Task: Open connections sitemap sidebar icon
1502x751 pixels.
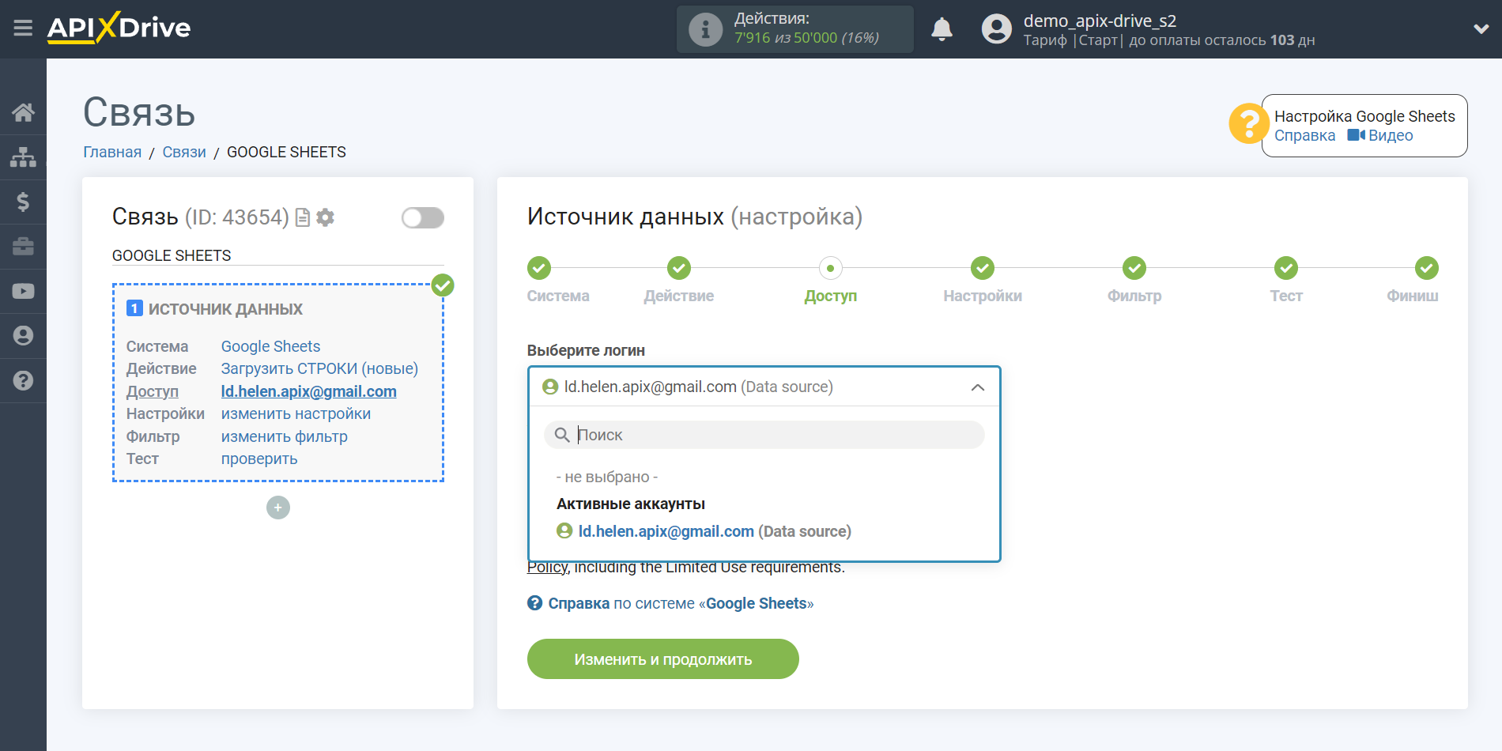Action: [x=23, y=157]
